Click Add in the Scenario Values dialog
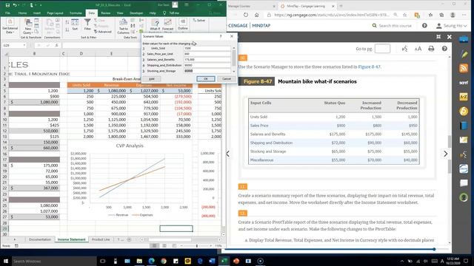This screenshot has height=266, width=474. coord(152,79)
